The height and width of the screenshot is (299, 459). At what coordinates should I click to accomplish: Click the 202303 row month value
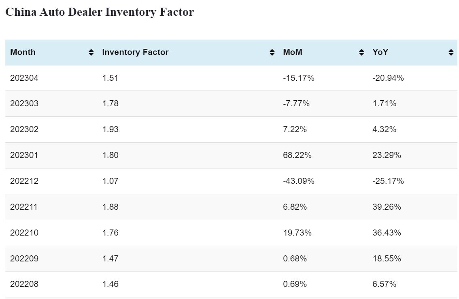[x=24, y=103]
